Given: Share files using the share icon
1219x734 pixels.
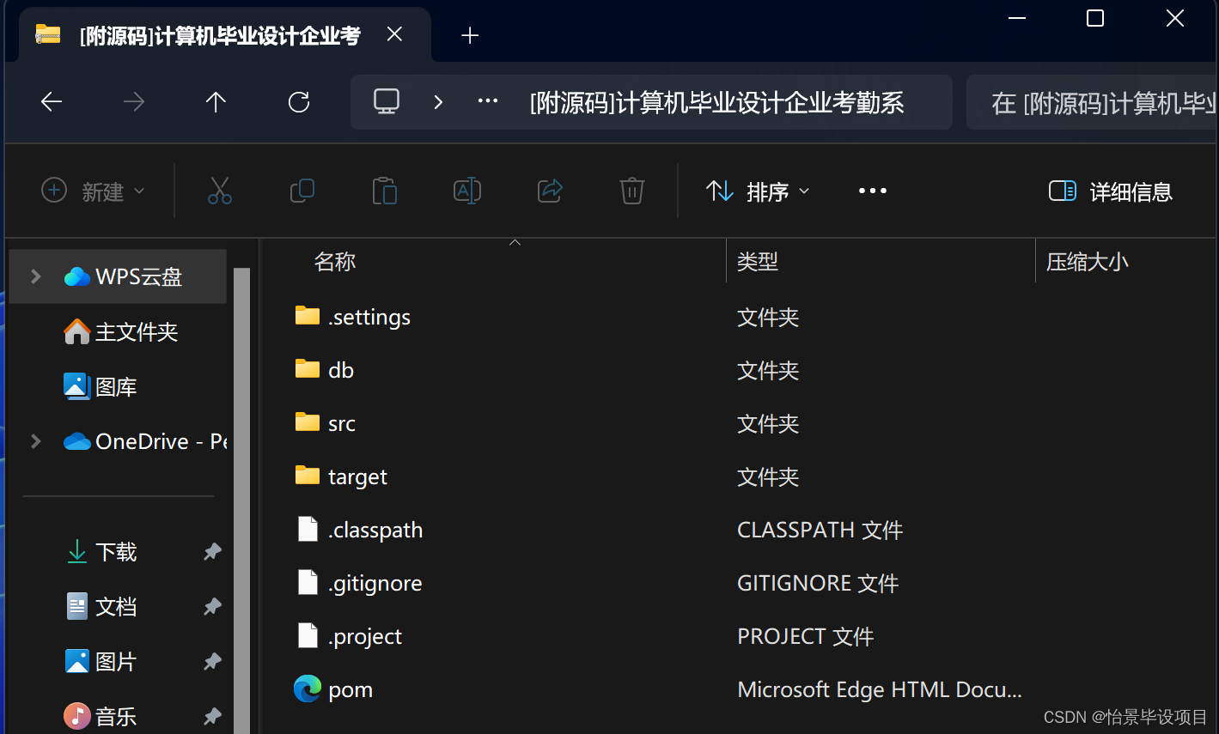Looking at the screenshot, I should tap(549, 191).
